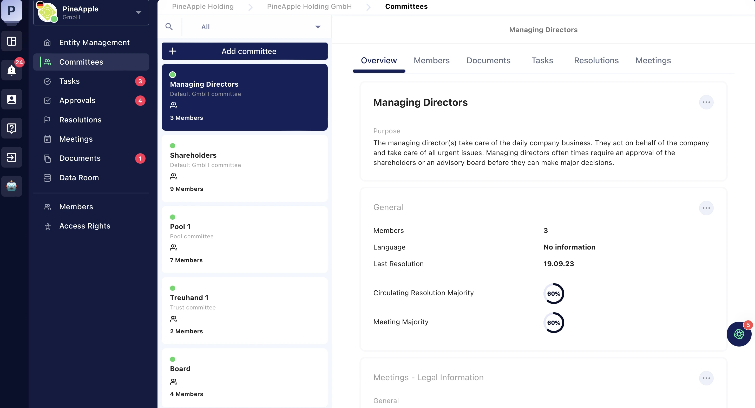Screen dimensions: 755x408
Task: Switch to the Resolutions tab
Action: [x=596, y=60]
